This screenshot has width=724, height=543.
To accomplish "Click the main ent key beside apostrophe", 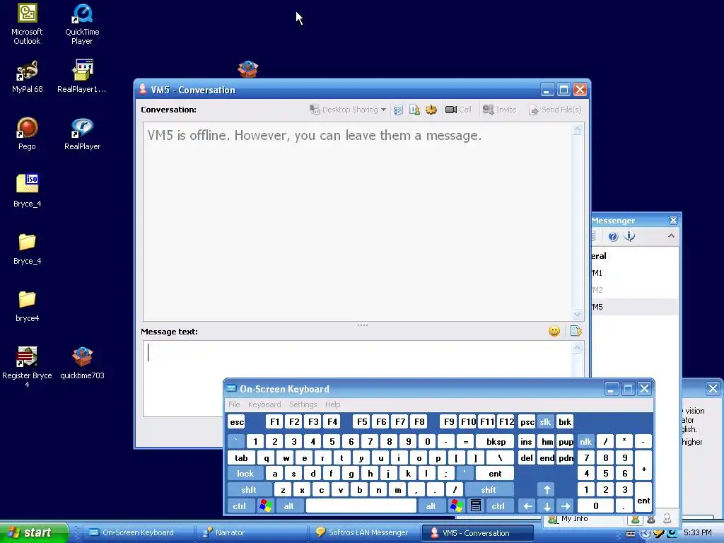I will click(x=495, y=473).
